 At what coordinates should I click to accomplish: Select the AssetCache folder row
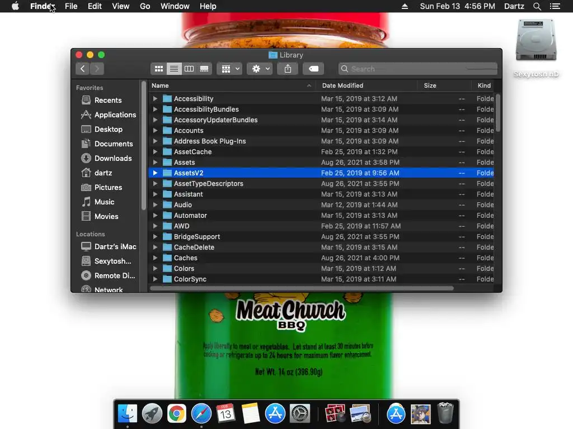pyautogui.click(x=321, y=151)
